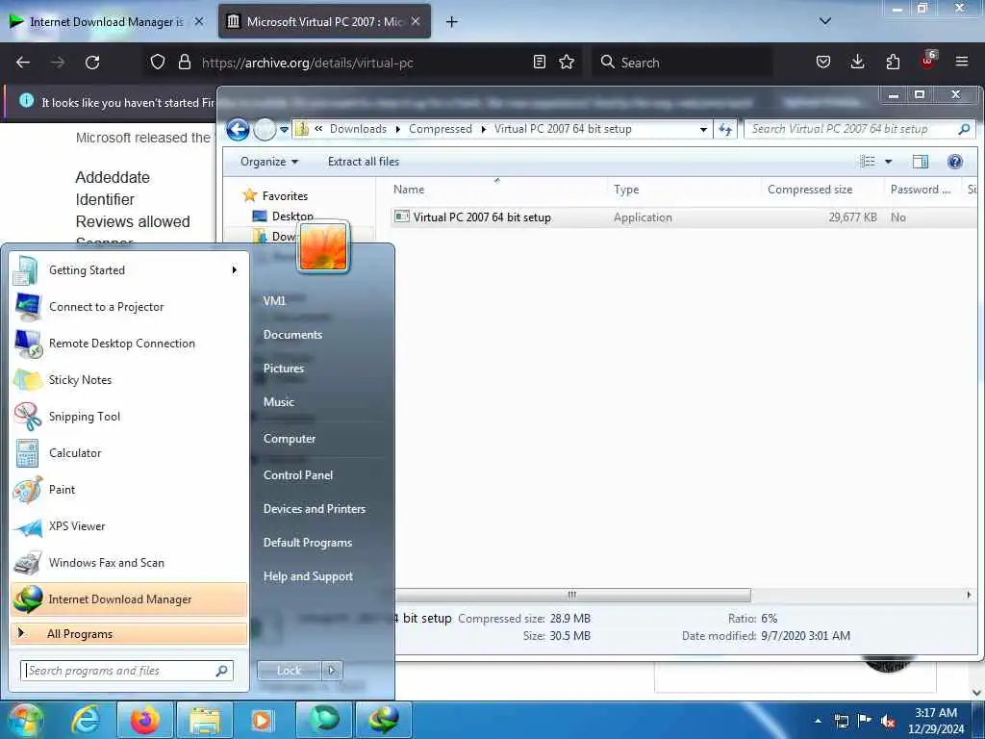Open Pocket save icon

click(x=823, y=62)
